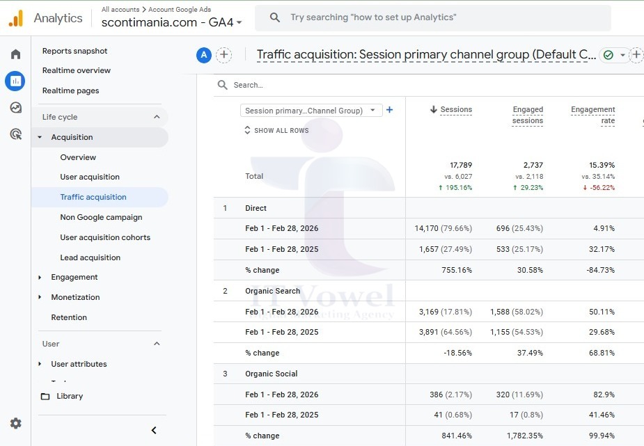Open the Library link

70,396
